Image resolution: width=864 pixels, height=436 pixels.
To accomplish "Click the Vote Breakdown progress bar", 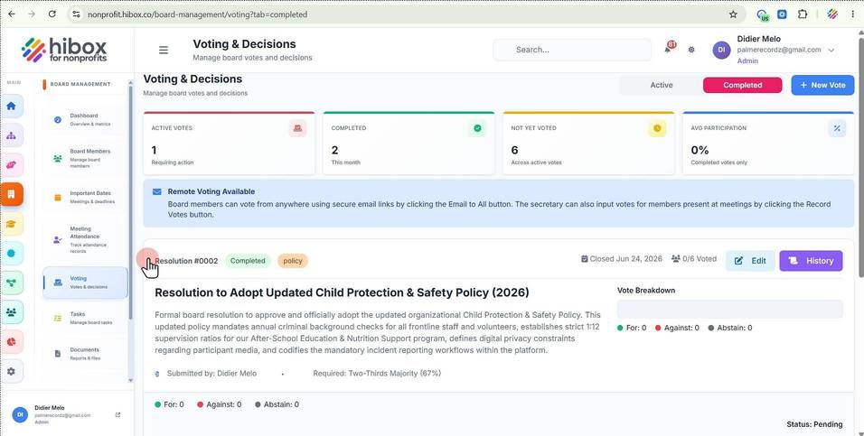I will (x=729, y=310).
